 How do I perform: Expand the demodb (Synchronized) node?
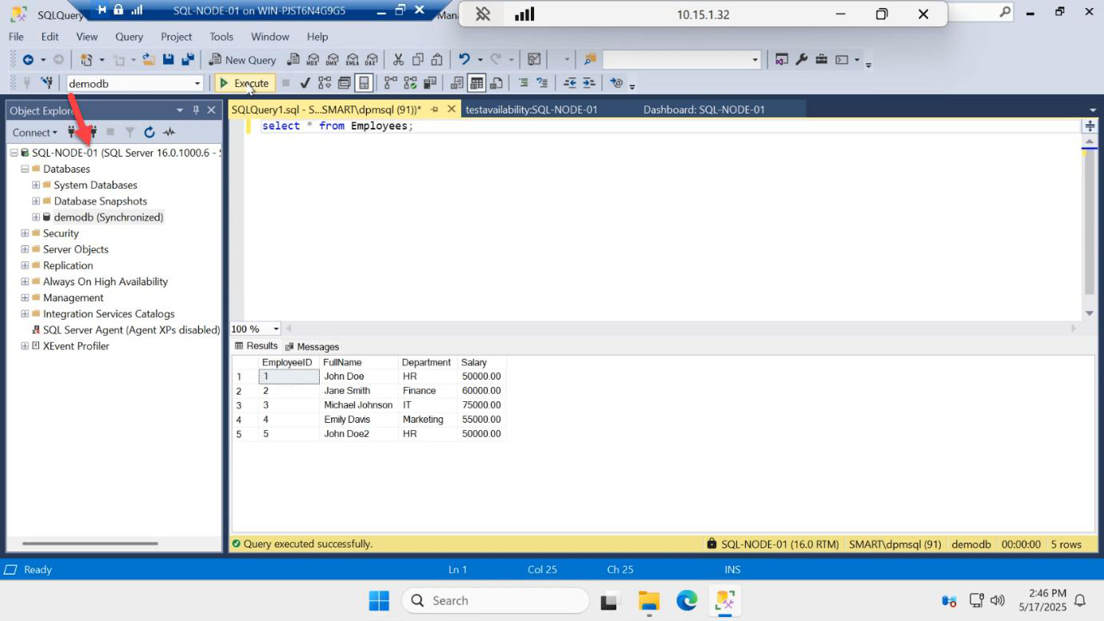coord(36,217)
